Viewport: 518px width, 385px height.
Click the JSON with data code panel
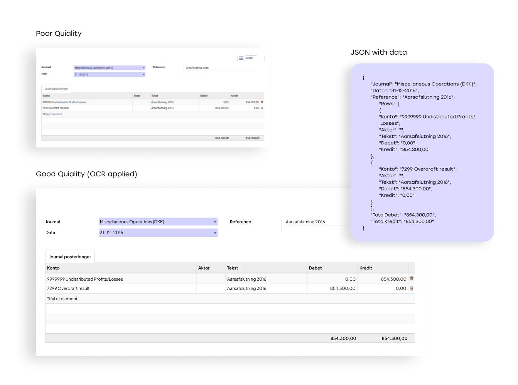coord(422,152)
